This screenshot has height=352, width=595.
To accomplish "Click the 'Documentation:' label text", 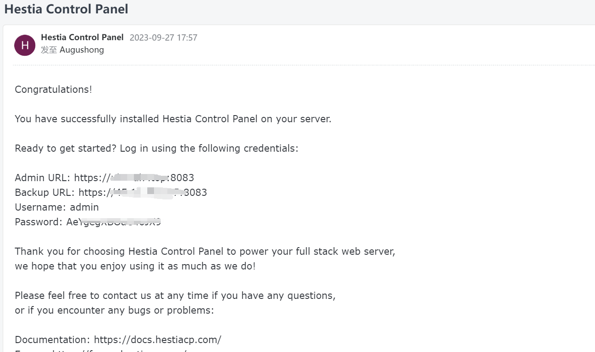I will [52, 340].
